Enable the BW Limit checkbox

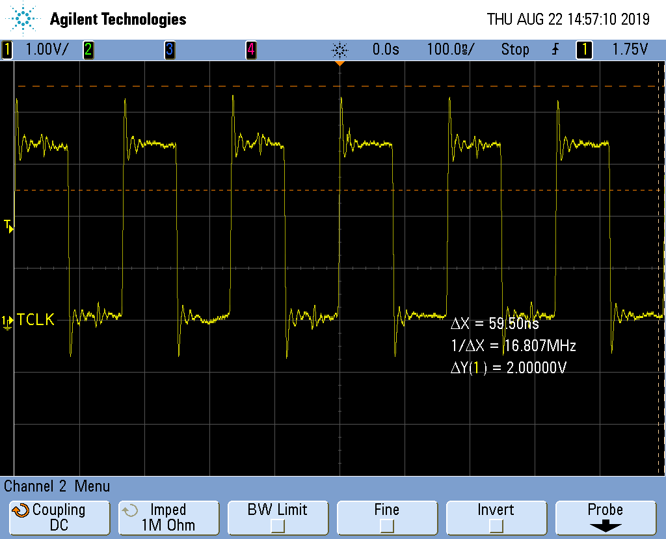pyautogui.click(x=278, y=525)
